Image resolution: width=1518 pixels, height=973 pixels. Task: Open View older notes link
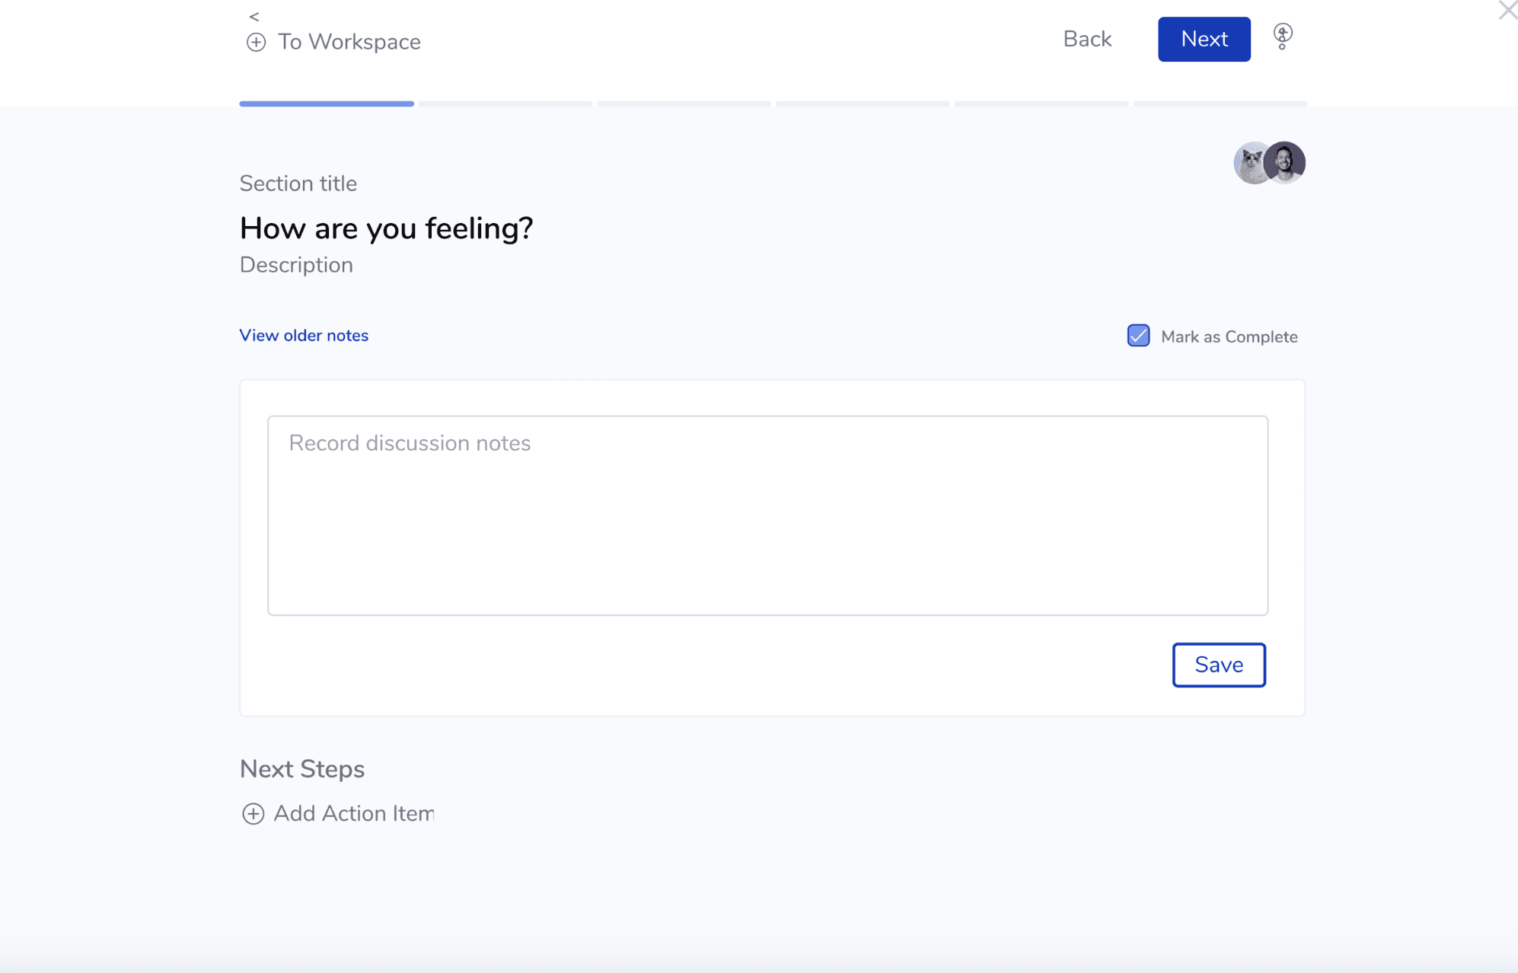pyautogui.click(x=304, y=336)
